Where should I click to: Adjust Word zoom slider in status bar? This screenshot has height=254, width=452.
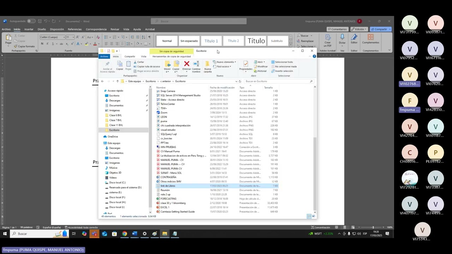click(x=373, y=227)
